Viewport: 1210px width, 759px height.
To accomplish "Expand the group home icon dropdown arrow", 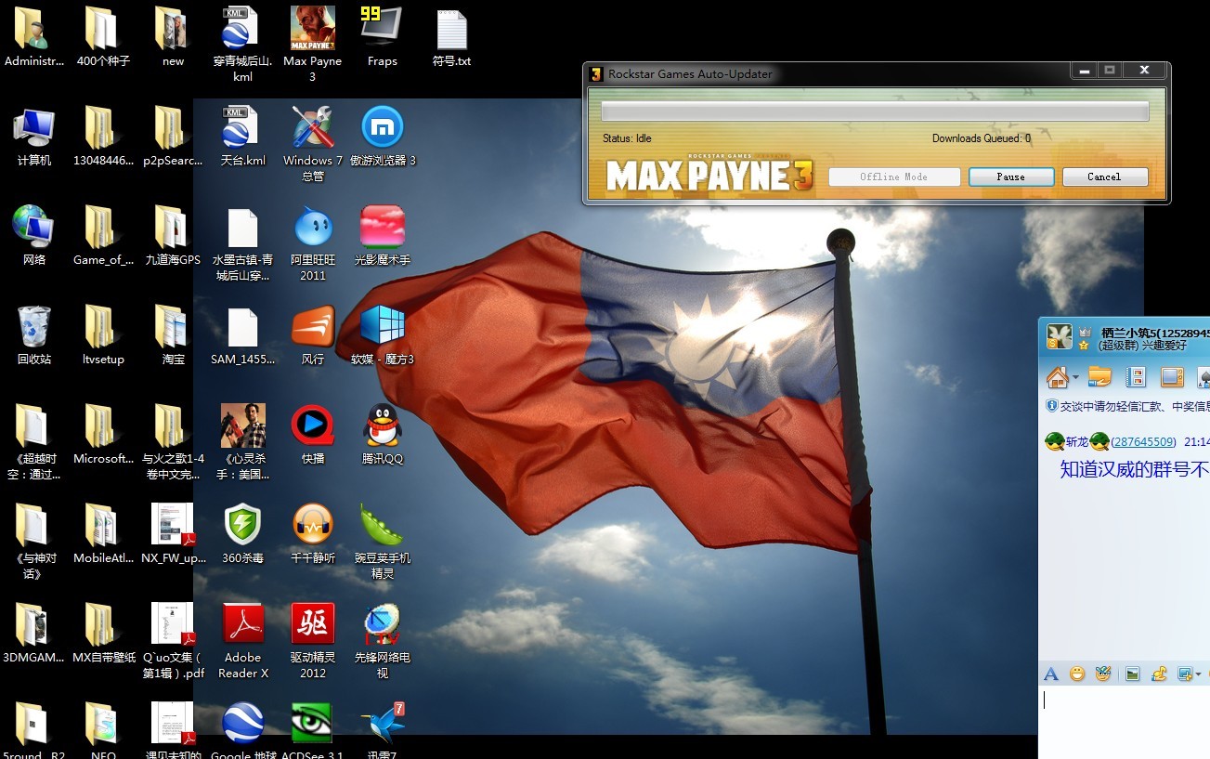I will click(x=1075, y=378).
